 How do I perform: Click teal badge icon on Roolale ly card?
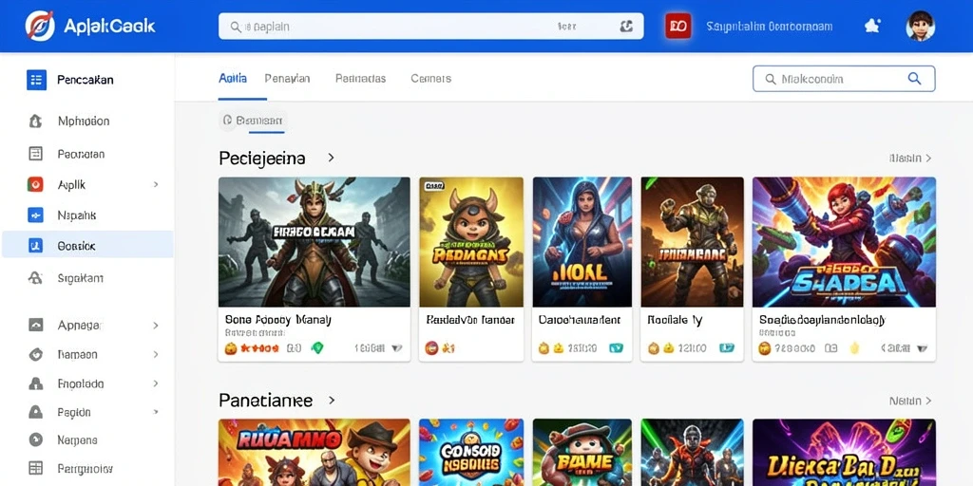726,348
